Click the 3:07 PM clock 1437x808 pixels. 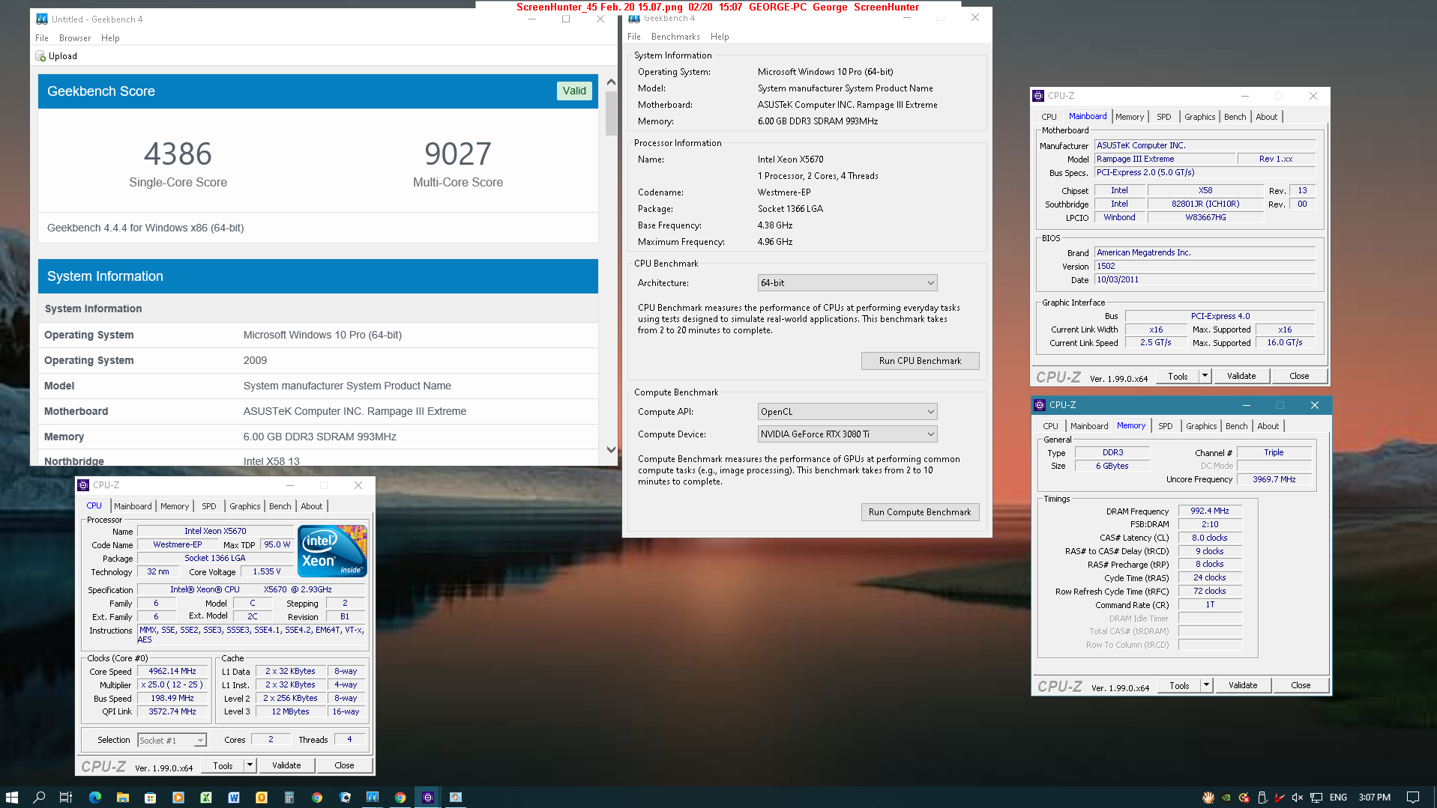1374,798
